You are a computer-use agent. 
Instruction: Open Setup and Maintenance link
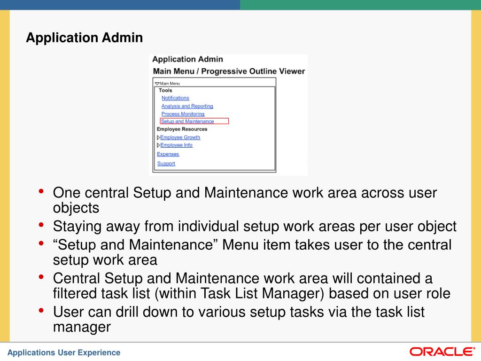point(187,121)
